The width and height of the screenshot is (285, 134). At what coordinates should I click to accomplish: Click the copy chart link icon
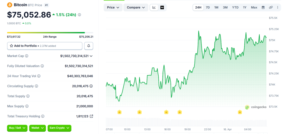pyautogui.click(x=271, y=8)
